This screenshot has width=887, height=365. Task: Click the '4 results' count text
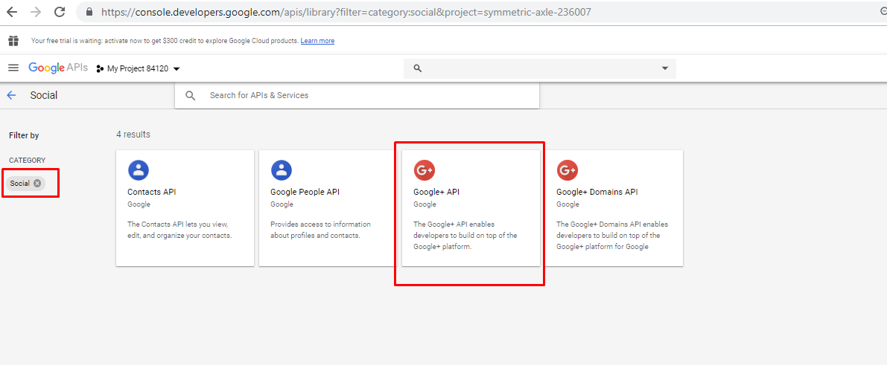tap(133, 135)
